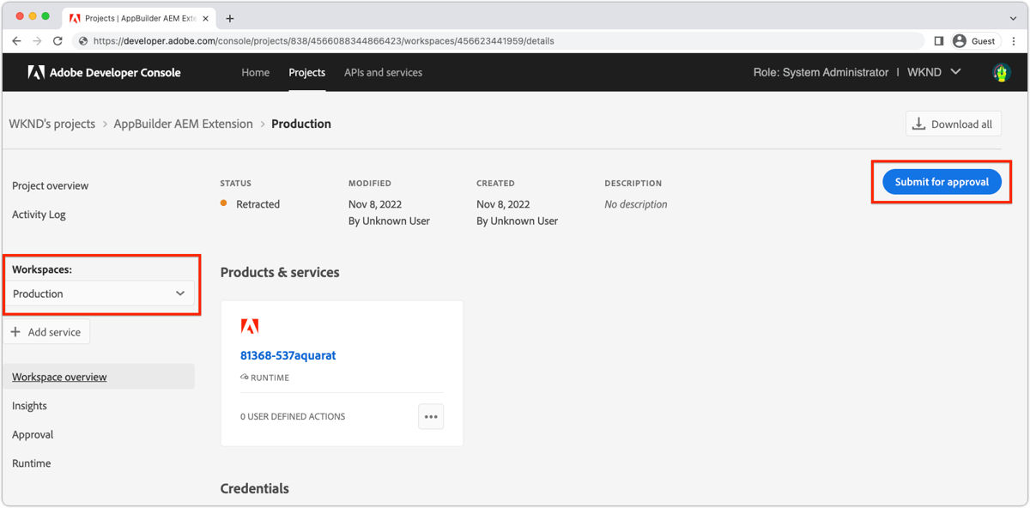Viewport: 1030px width, 508px height.
Task: Click the browser sidebar panel icon
Action: tap(937, 40)
